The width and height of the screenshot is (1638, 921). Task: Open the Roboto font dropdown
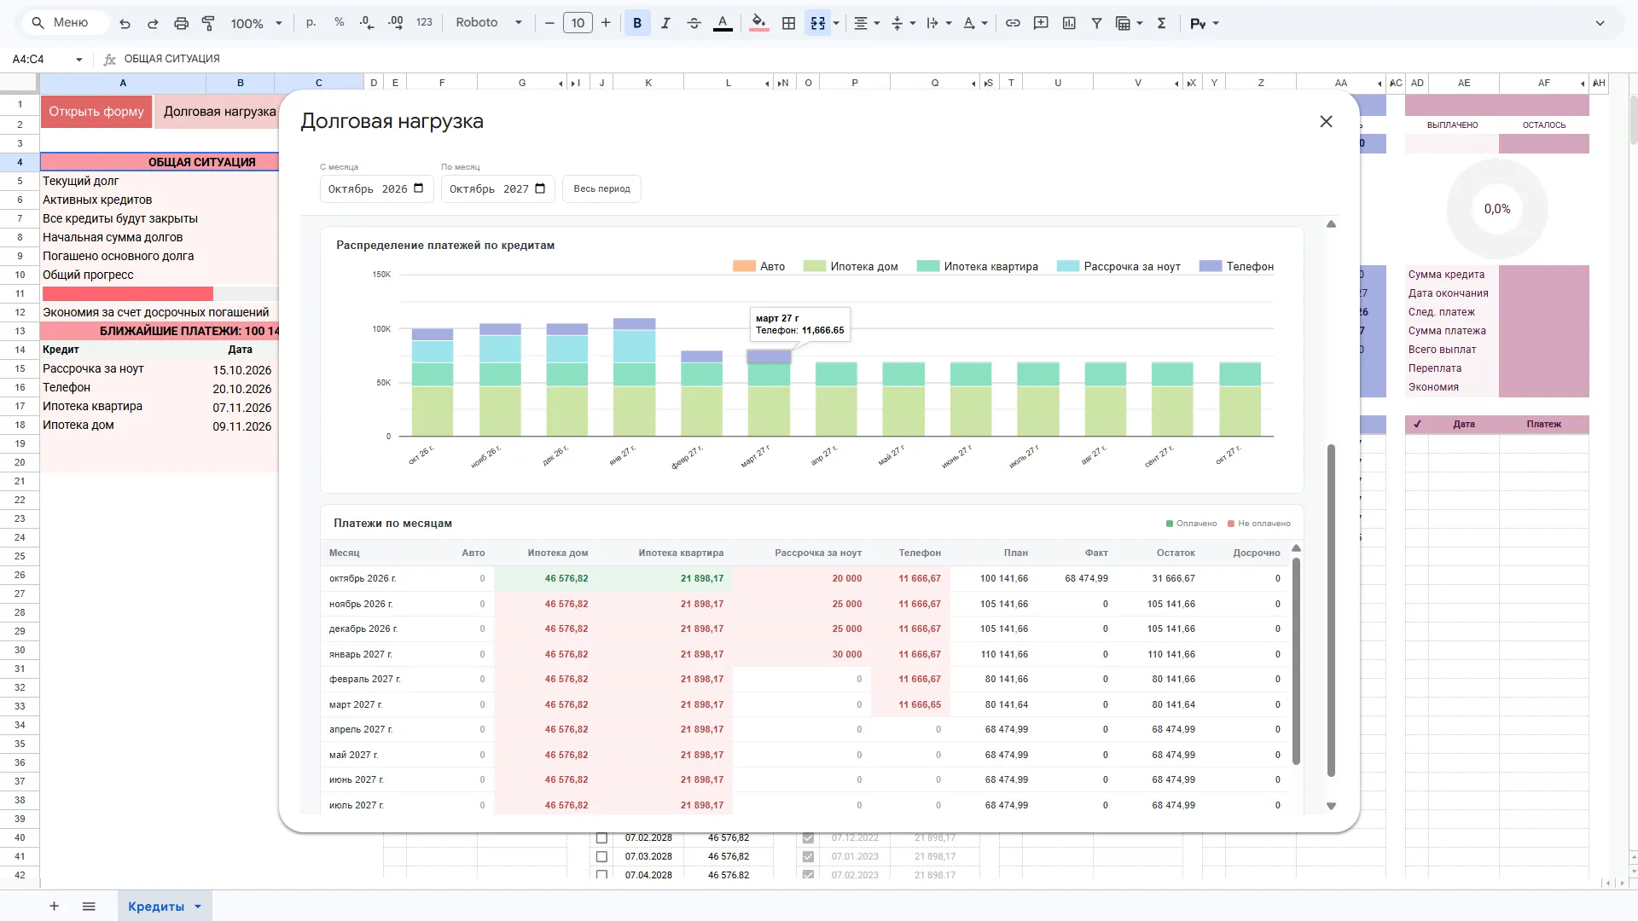pos(489,23)
